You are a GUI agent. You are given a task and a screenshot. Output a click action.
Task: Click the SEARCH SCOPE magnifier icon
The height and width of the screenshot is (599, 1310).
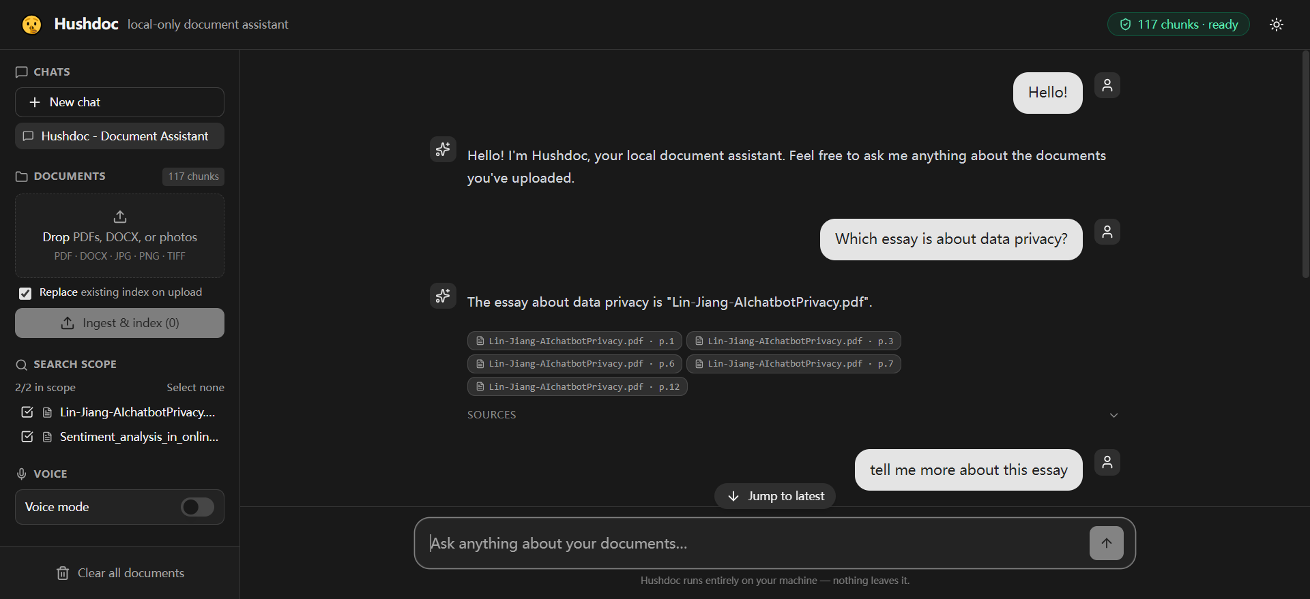(x=22, y=365)
